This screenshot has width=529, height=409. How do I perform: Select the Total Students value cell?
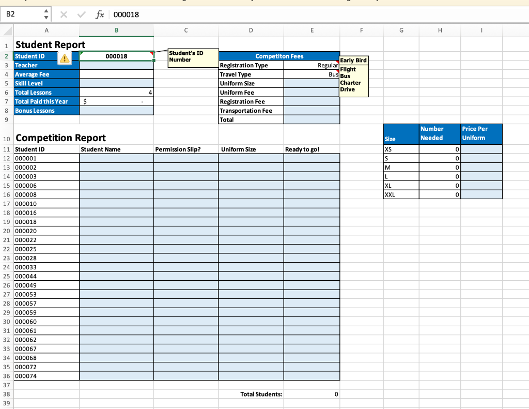pyautogui.click(x=312, y=394)
